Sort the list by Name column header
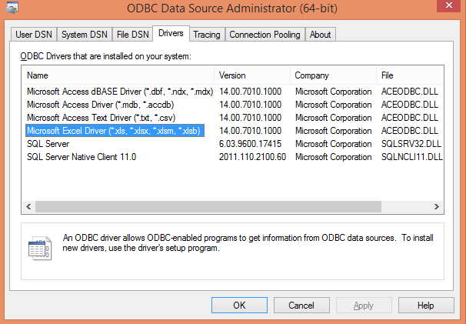 coord(119,75)
